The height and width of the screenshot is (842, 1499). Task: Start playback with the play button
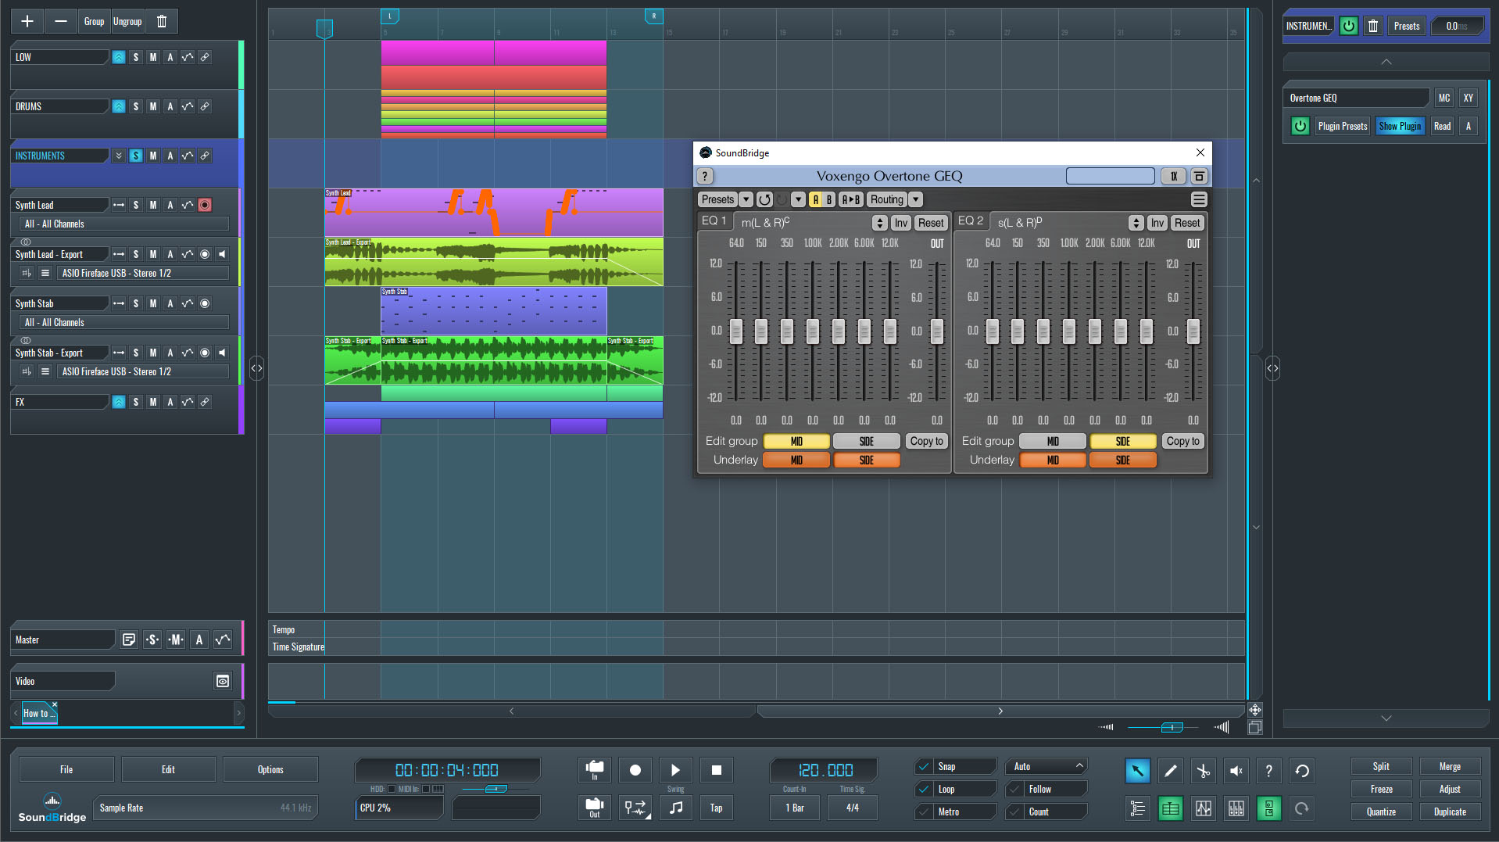pos(676,770)
